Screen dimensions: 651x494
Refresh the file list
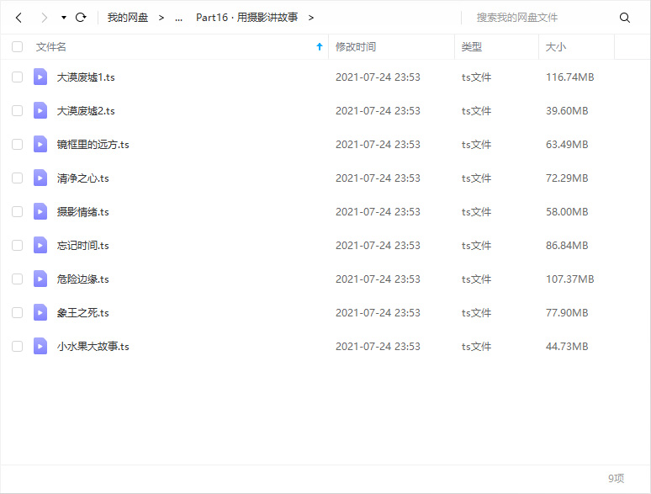point(81,18)
